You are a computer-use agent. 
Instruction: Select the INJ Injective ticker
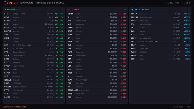click(x=69, y=45)
